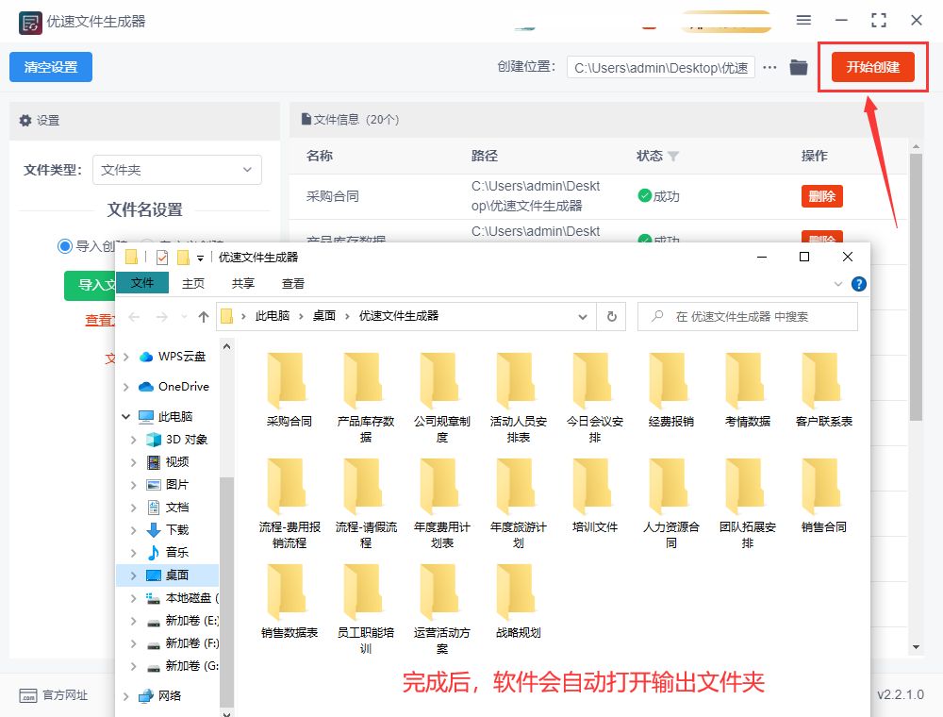
Task: Click the Explorer navigation pane scrollbar thumb
Action: 226,592
